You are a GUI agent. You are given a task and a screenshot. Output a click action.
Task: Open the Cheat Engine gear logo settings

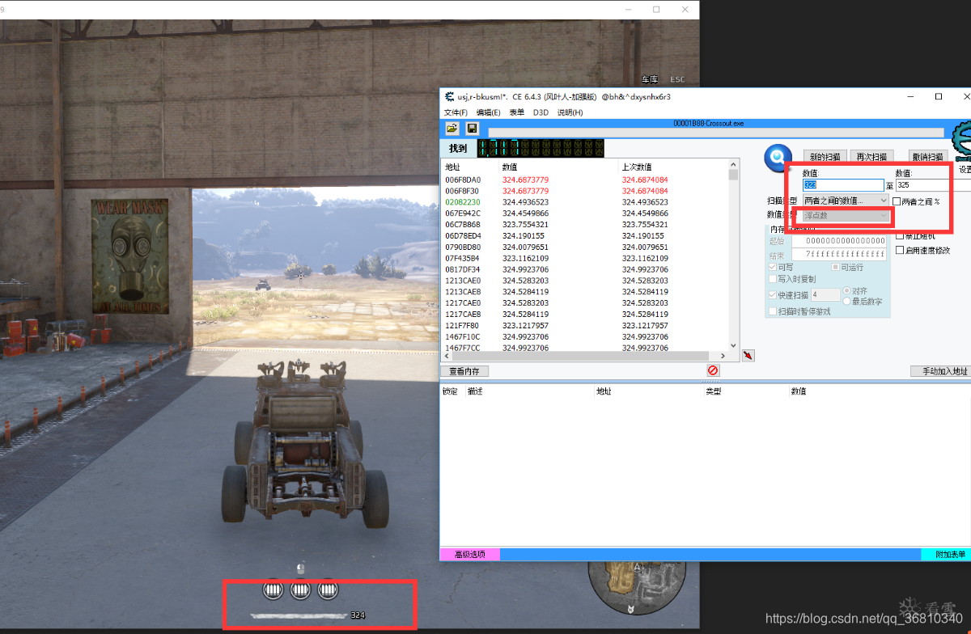click(962, 142)
